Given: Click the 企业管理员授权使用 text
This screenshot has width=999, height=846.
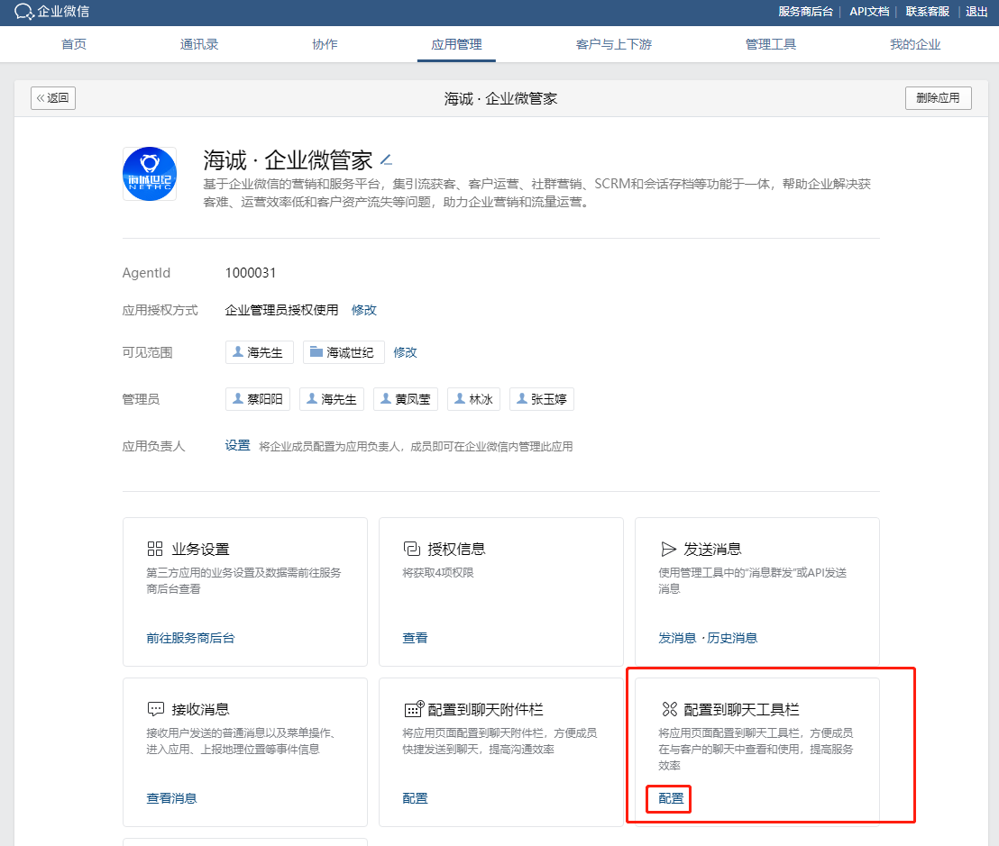Looking at the screenshot, I should coord(281,310).
